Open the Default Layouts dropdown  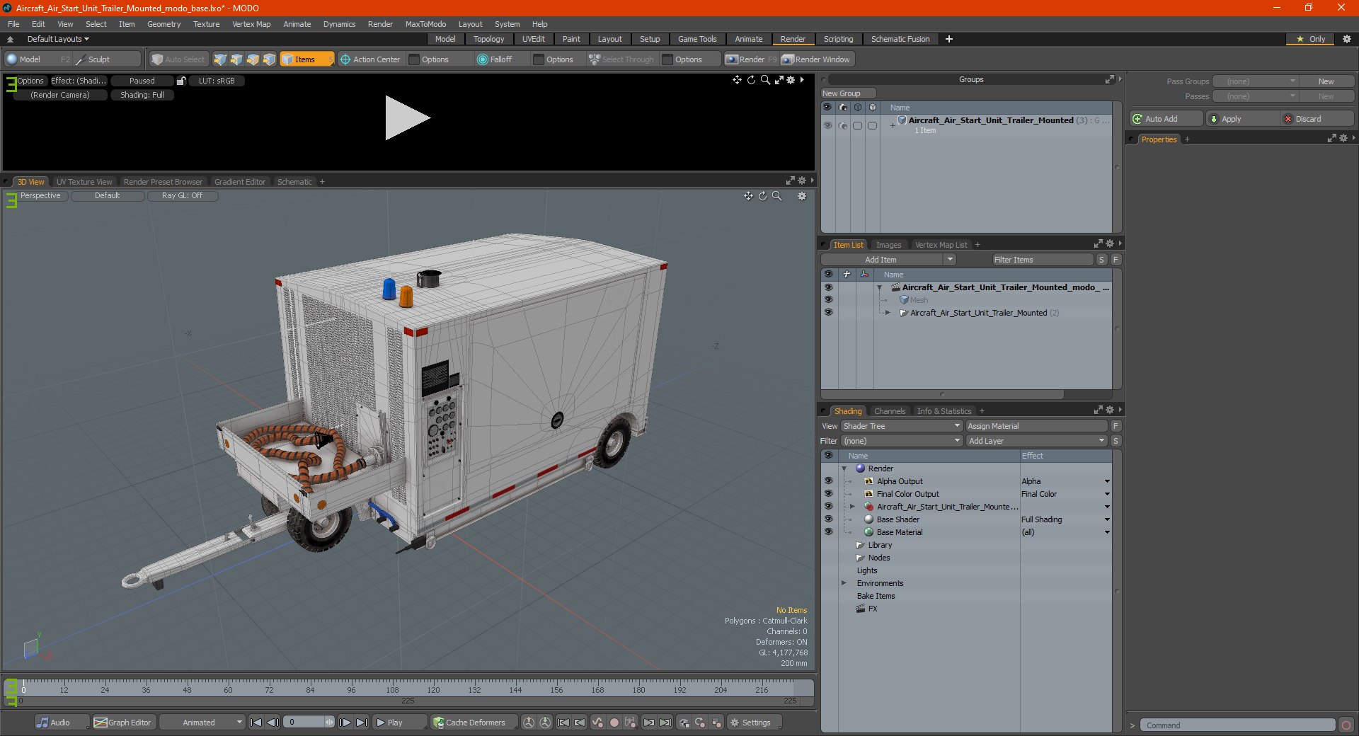[58, 39]
